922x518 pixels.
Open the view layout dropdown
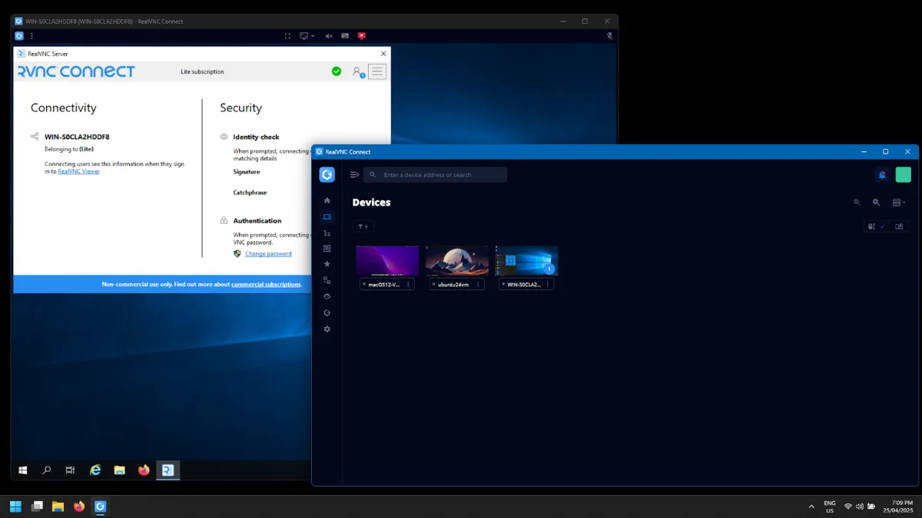point(899,203)
